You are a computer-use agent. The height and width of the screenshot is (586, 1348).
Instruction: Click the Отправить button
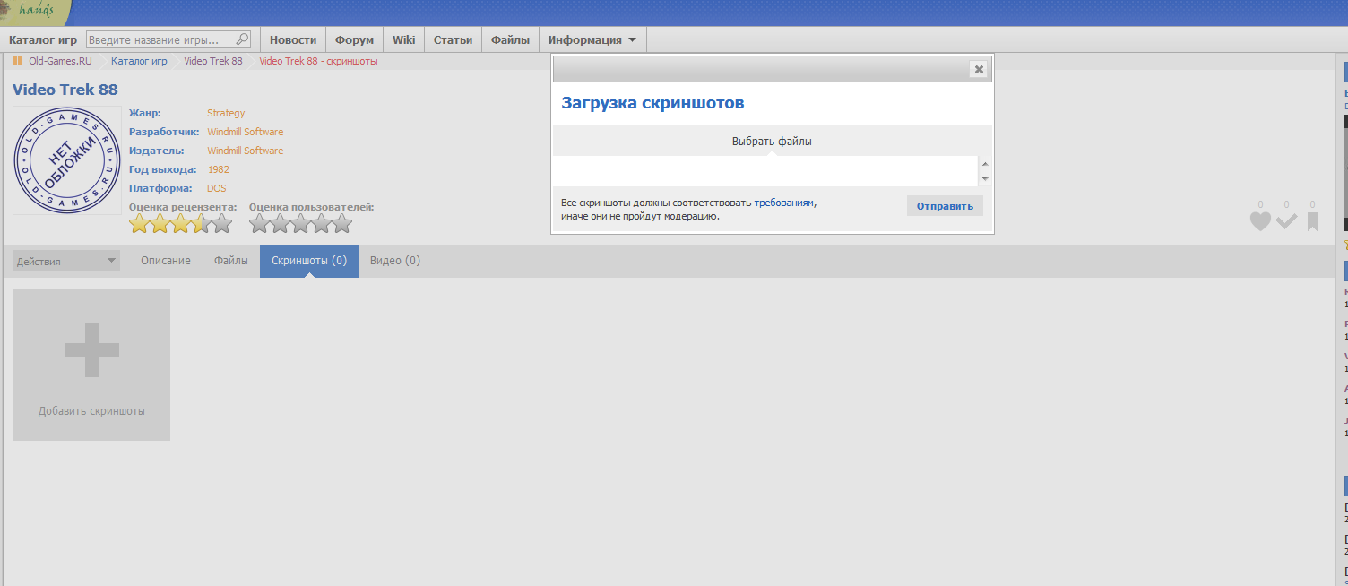(945, 206)
